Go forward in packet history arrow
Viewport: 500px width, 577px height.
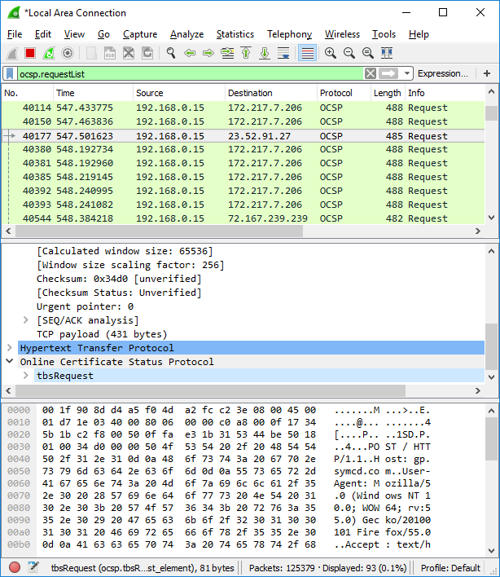[208, 53]
